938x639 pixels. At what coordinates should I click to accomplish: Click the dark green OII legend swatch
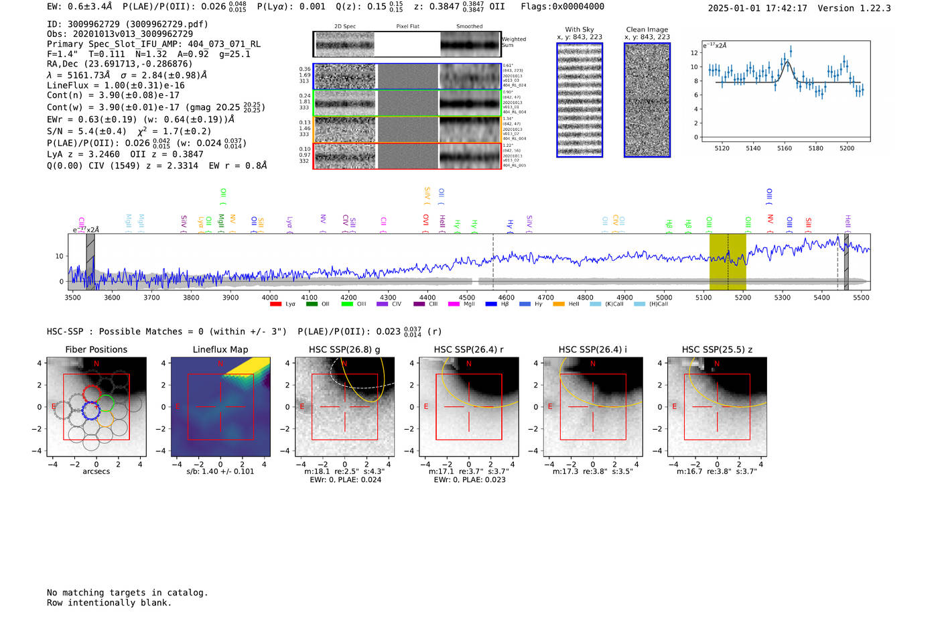pyautogui.click(x=312, y=304)
